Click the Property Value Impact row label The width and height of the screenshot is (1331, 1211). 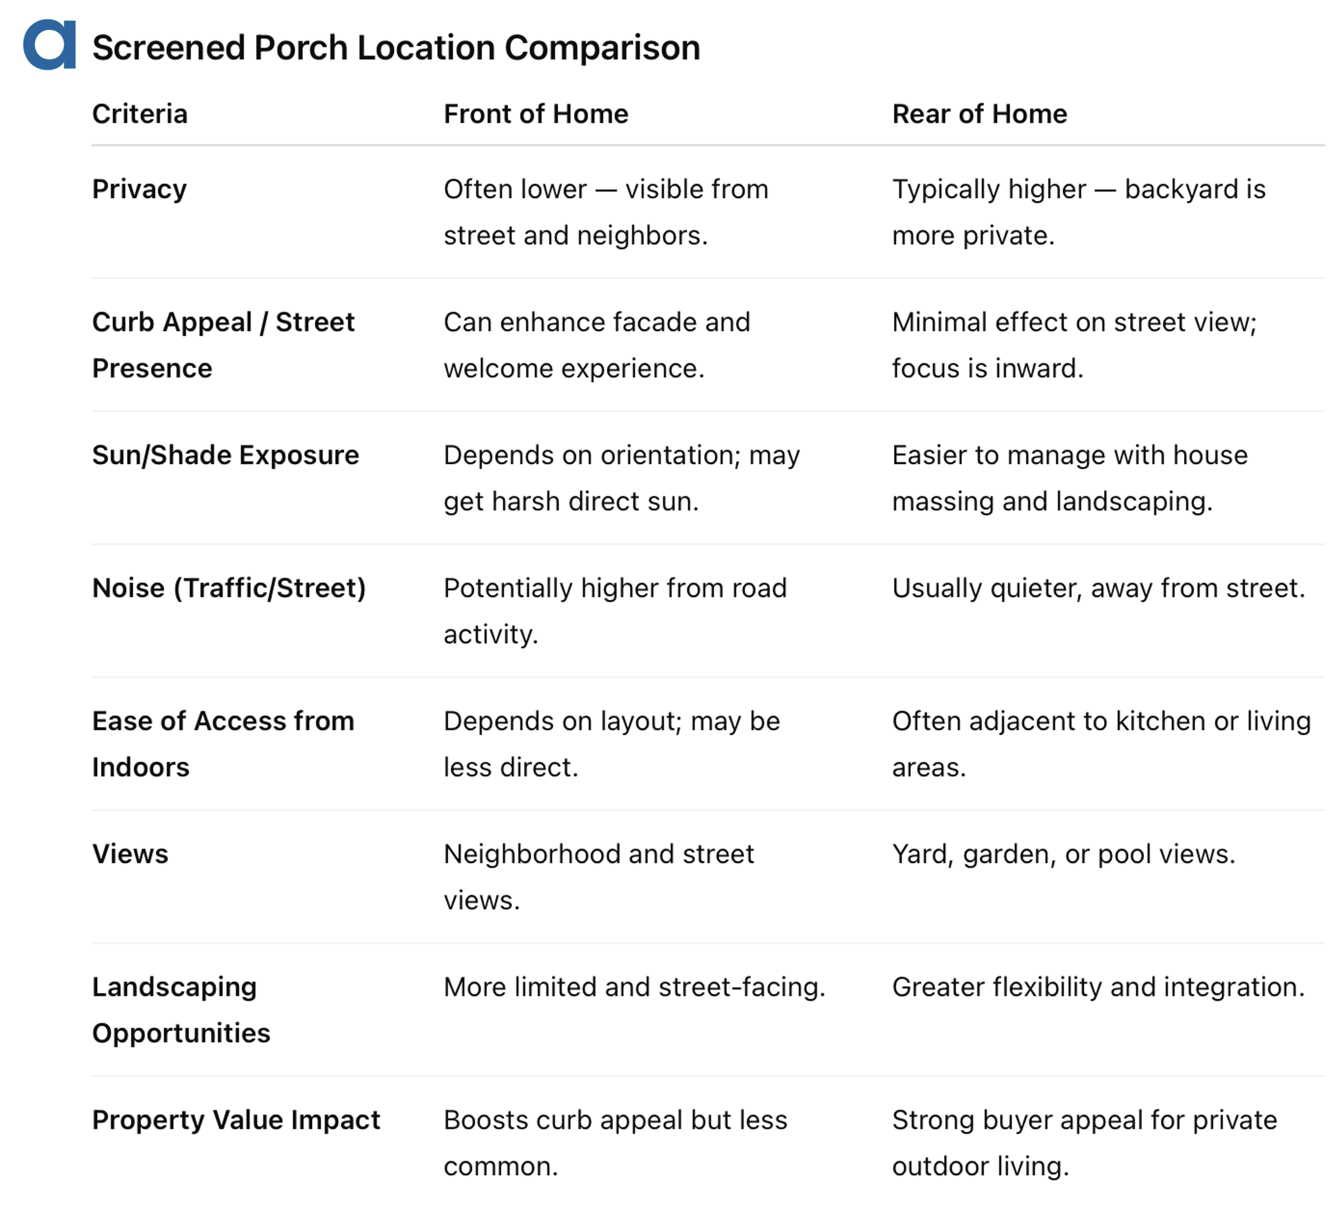[235, 1120]
